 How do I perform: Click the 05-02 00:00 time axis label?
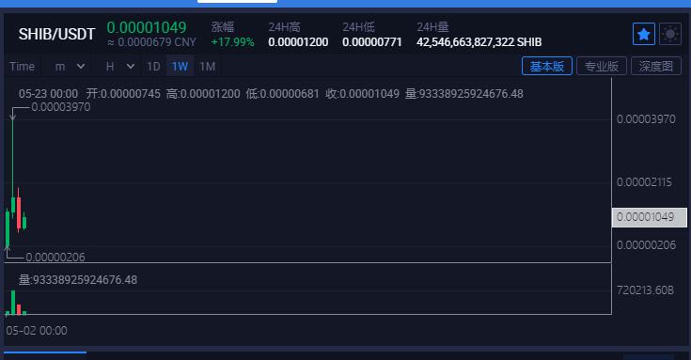[37, 331]
